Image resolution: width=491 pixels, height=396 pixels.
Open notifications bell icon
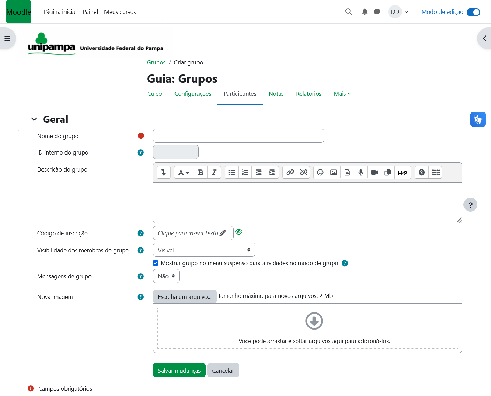tap(365, 12)
